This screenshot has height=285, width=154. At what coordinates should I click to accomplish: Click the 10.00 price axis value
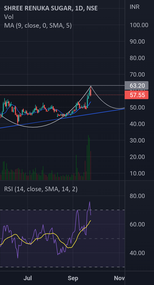click(137, 173)
